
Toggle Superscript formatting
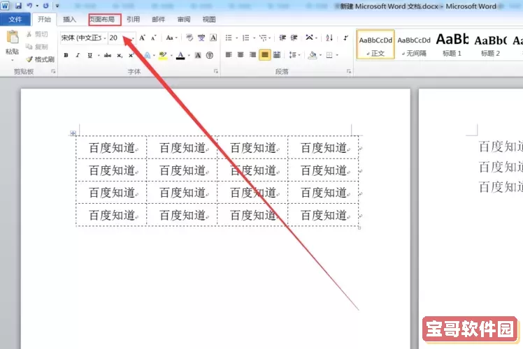(131, 55)
